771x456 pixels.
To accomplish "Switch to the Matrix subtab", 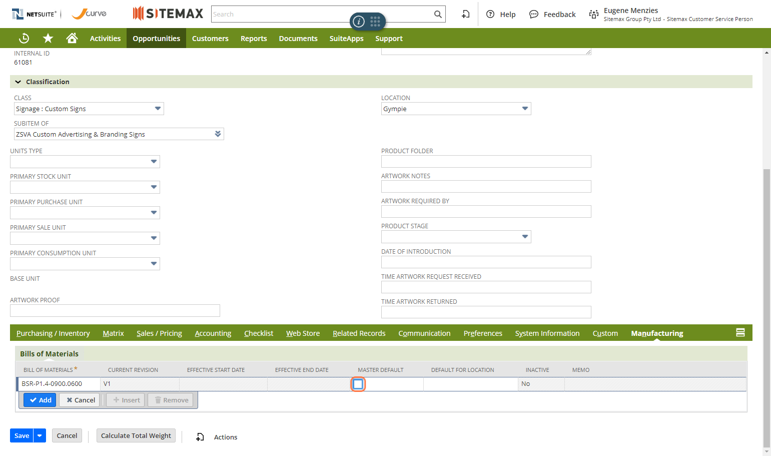I will click(x=113, y=333).
